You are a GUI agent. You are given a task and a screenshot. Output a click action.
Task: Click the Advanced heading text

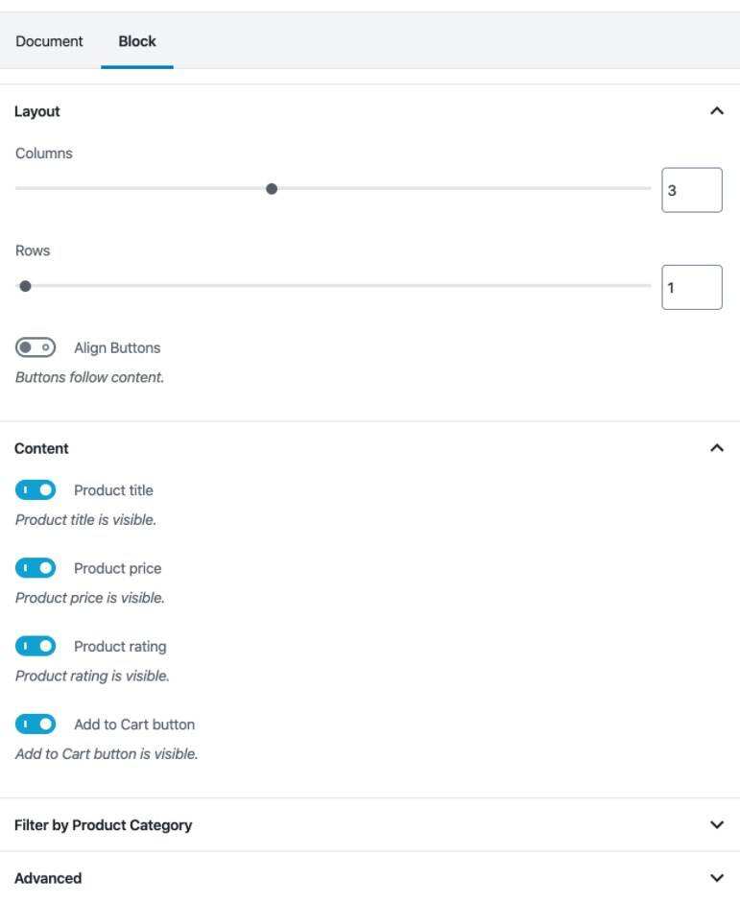48,878
